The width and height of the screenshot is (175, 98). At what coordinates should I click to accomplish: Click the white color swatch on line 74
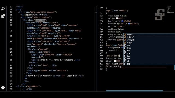[117, 18]
